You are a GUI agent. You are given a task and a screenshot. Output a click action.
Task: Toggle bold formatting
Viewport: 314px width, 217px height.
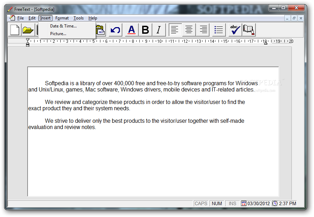click(x=145, y=30)
